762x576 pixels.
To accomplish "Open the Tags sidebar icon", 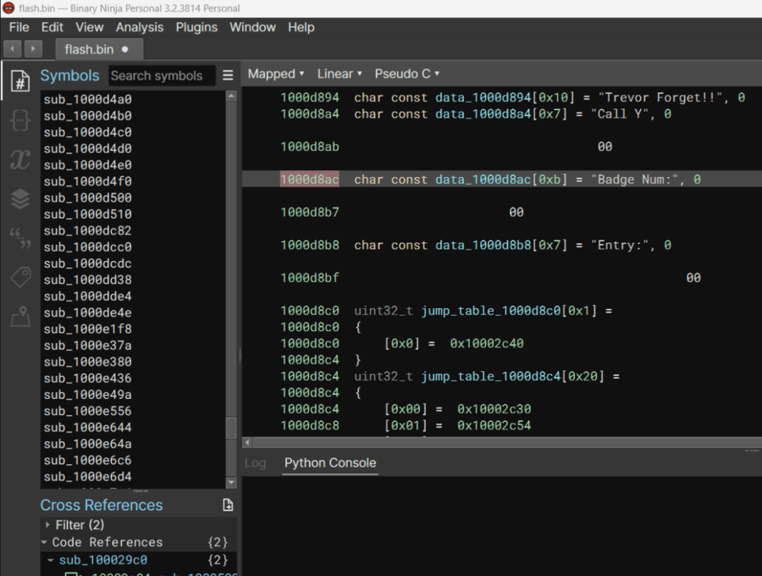I will (x=19, y=278).
